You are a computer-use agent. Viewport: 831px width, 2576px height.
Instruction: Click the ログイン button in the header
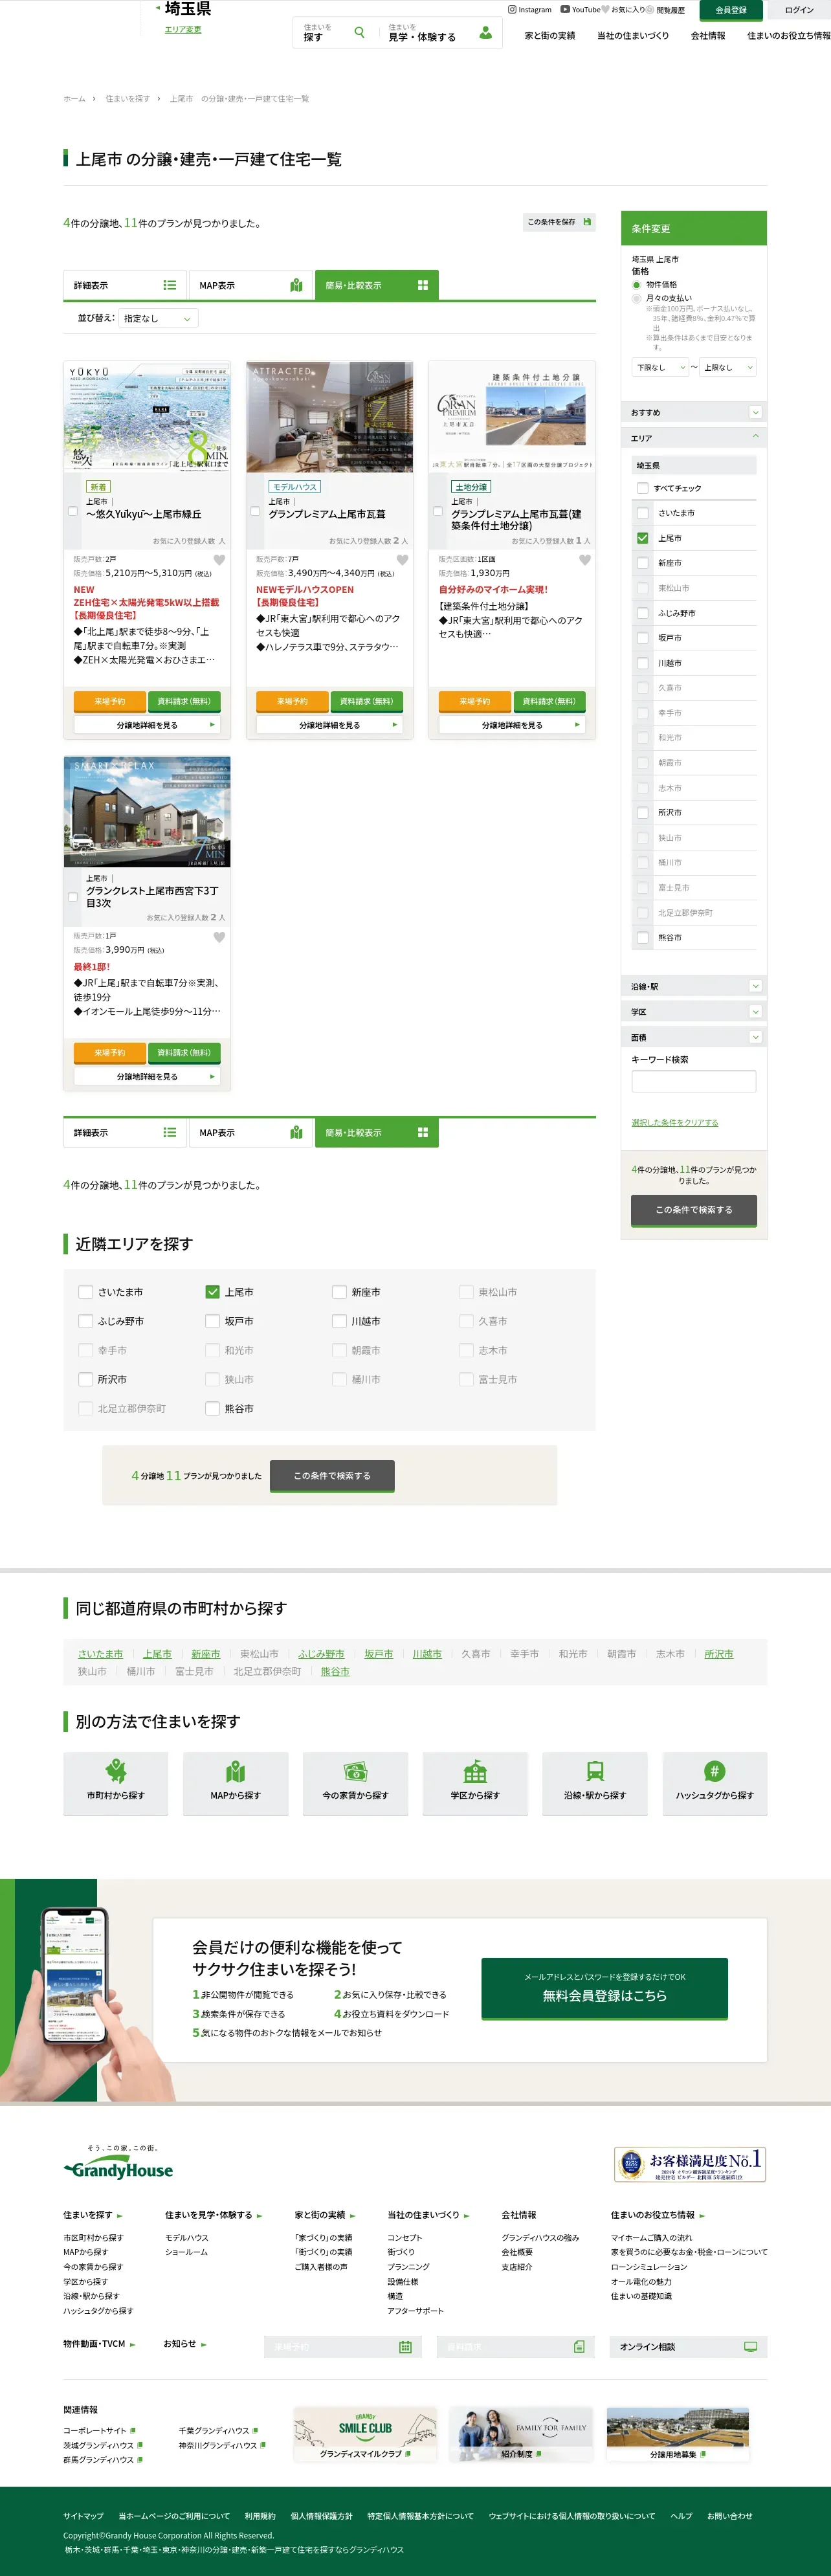[x=799, y=10]
